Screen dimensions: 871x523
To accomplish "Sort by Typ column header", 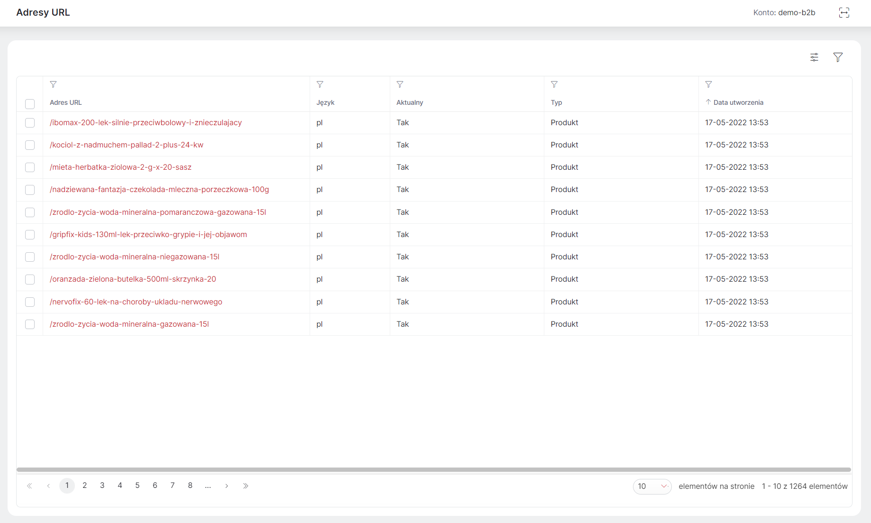I will tap(556, 102).
